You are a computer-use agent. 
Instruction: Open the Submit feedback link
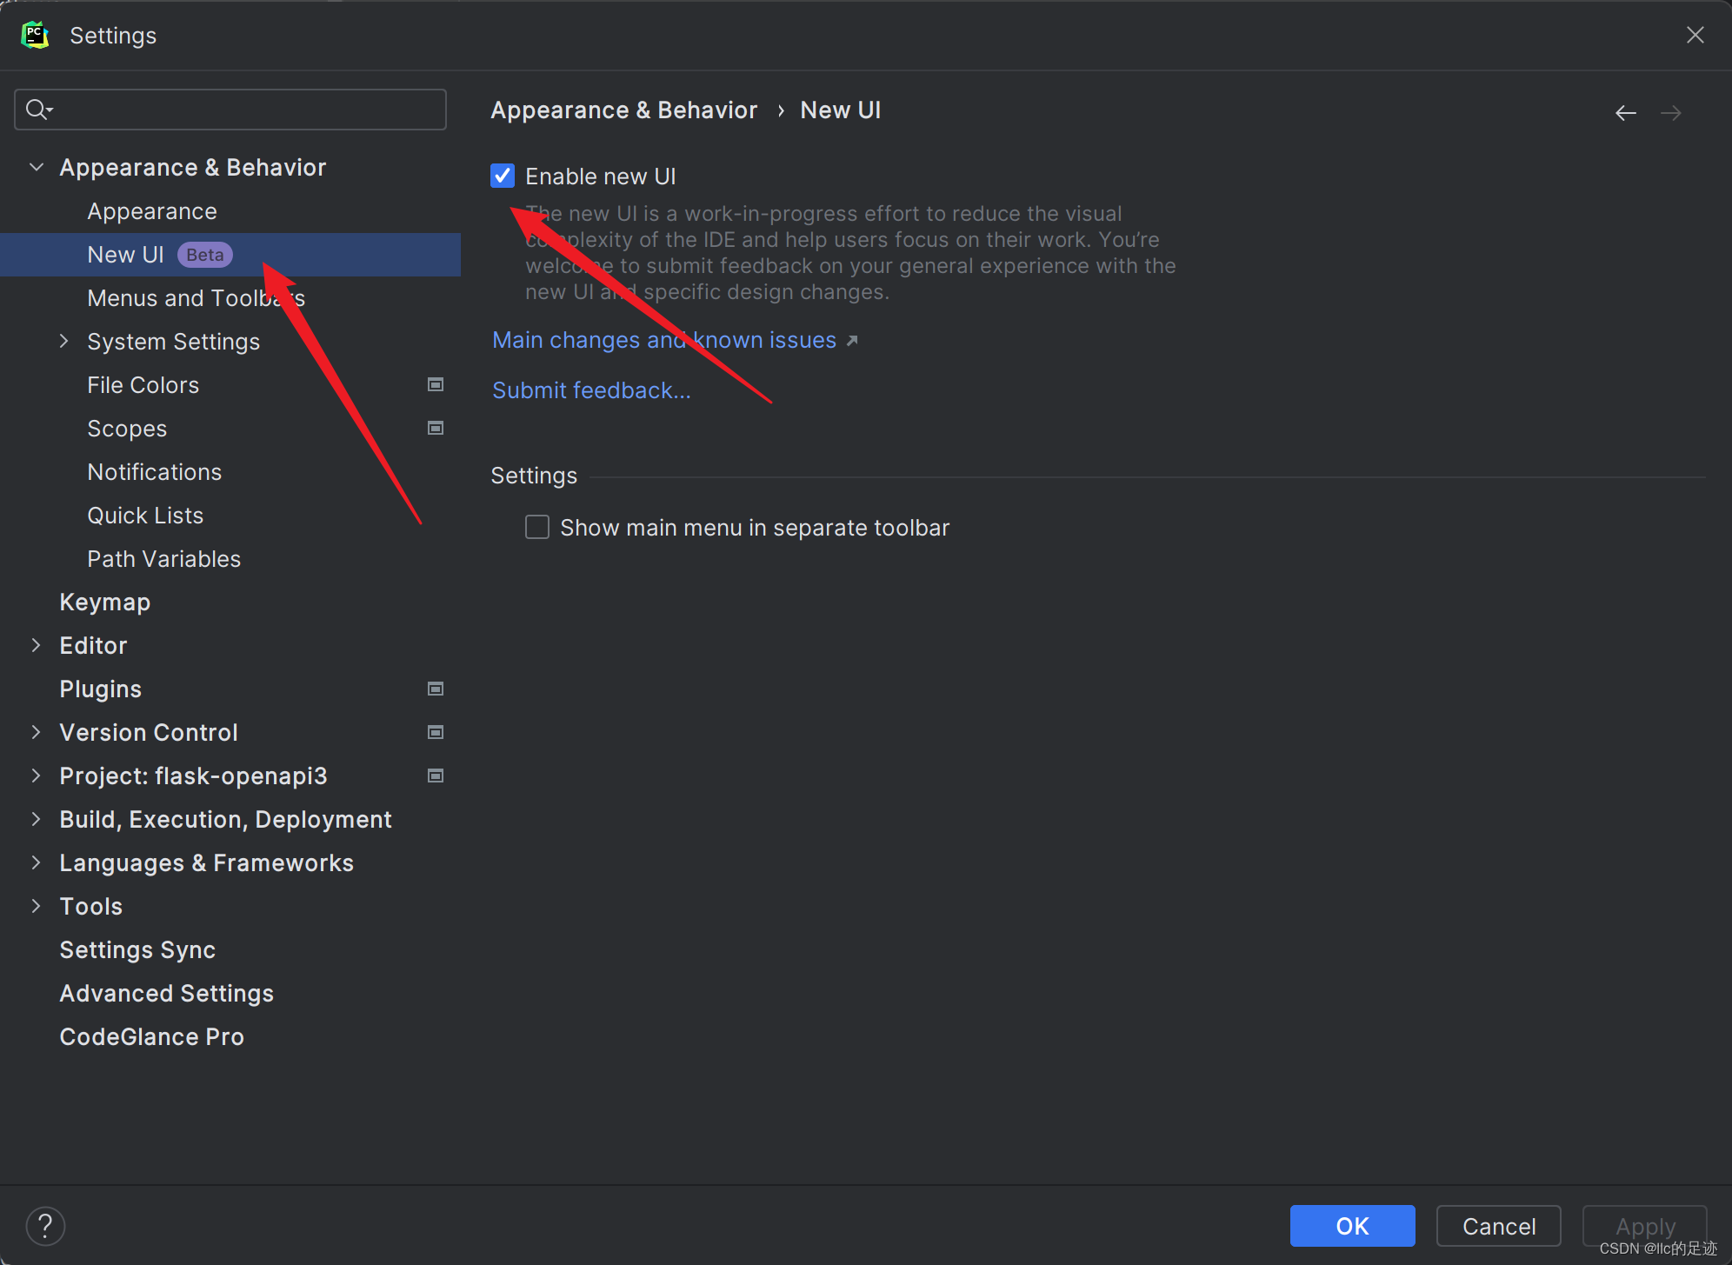(591, 389)
